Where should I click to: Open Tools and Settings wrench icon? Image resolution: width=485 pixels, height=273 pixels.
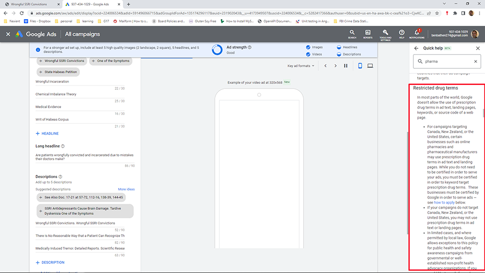[x=385, y=33]
